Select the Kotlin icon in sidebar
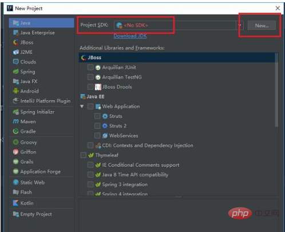 coord(15,203)
